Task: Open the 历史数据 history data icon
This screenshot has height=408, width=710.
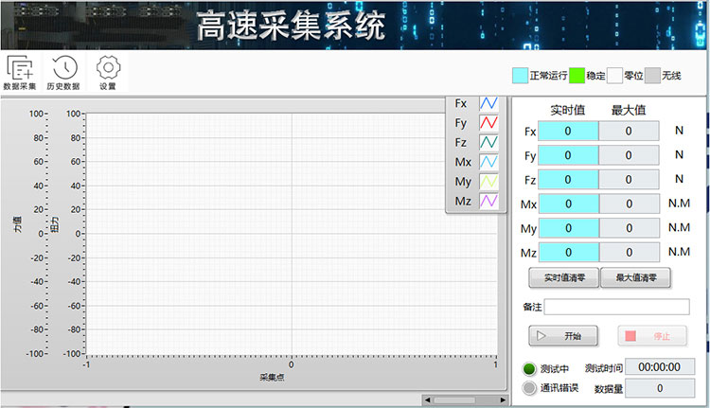Action: pos(63,68)
